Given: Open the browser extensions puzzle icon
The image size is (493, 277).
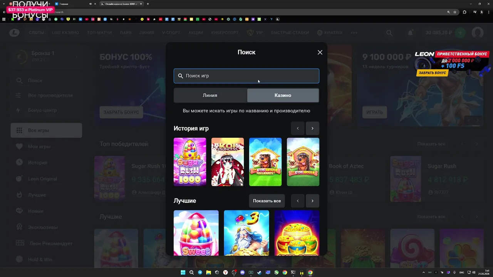Looking at the screenshot, I should pyautogui.click(x=464, y=12).
